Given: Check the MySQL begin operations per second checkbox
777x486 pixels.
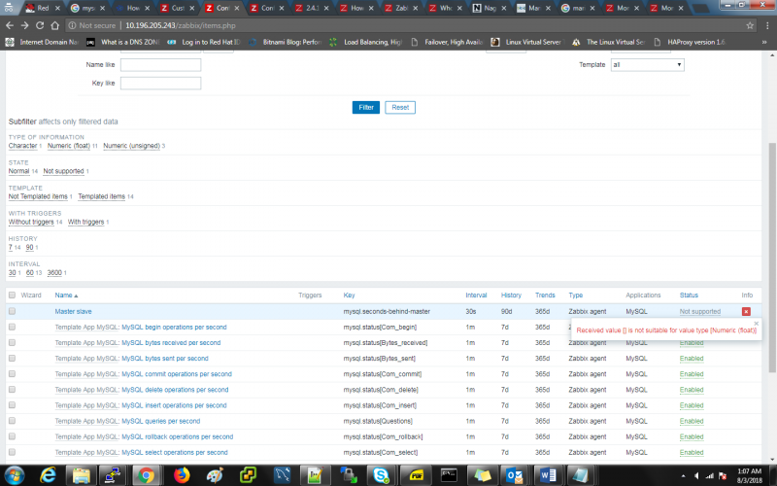Looking at the screenshot, I should (x=12, y=328).
